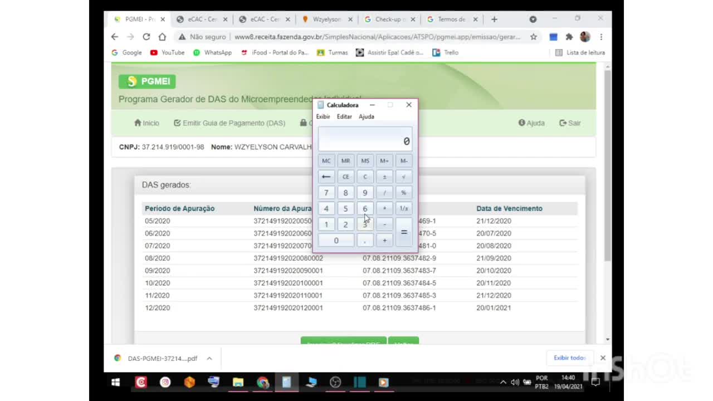
Task: Close the downloads bar
Action: tap(603, 358)
